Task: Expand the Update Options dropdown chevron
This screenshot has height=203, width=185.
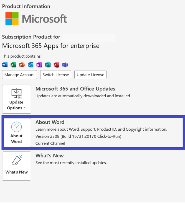Action: click(x=24, y=108)
